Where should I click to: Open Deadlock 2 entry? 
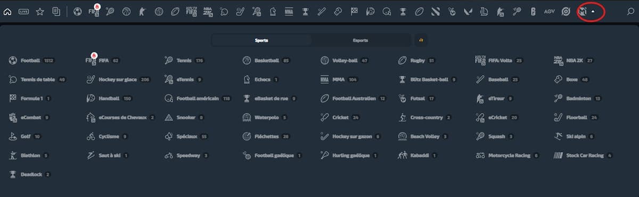pyautogui.click(x=30, y=174)
